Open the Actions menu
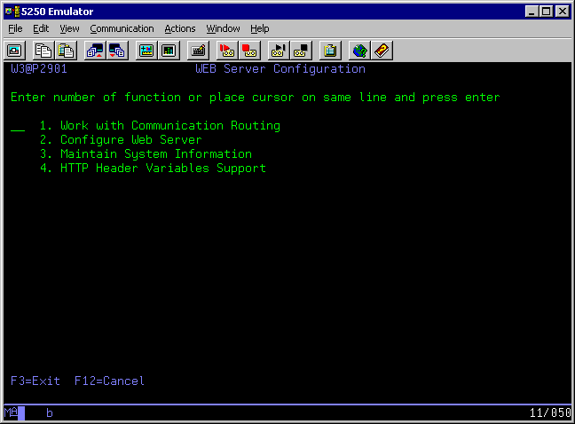Viewport: 575px width, 424px height. [x=179, y=28]
